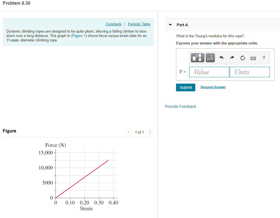This screenshot has width=280, height=218.
Task: Open the Constants reference link
Action: (x=113, y=24)
